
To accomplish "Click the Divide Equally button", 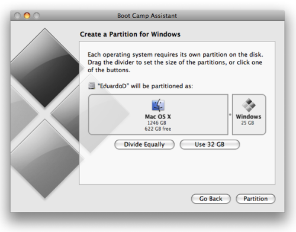I will pos(144,144).
